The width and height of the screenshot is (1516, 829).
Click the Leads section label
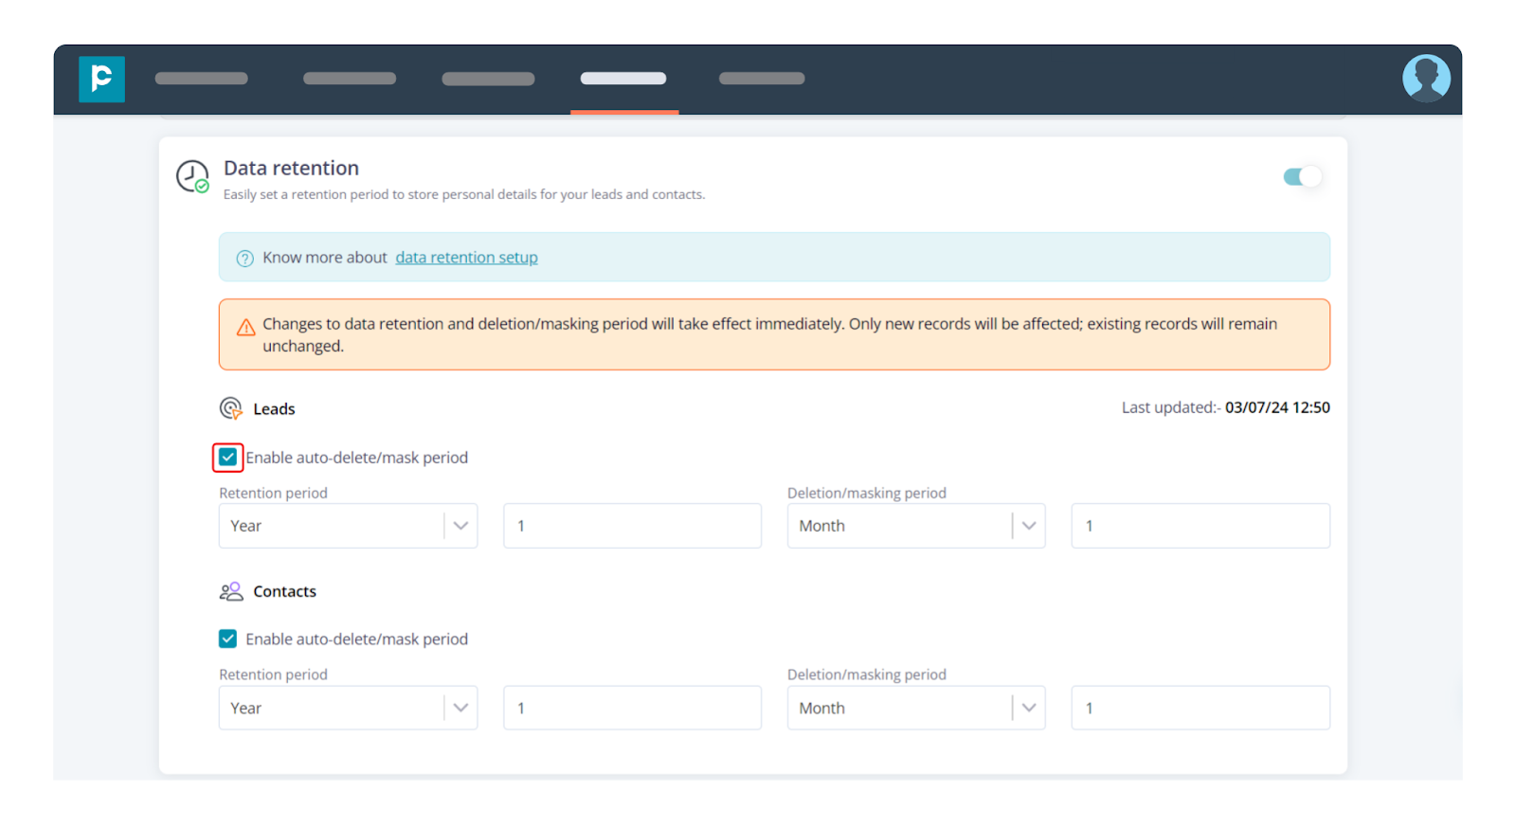pos(274,409)
